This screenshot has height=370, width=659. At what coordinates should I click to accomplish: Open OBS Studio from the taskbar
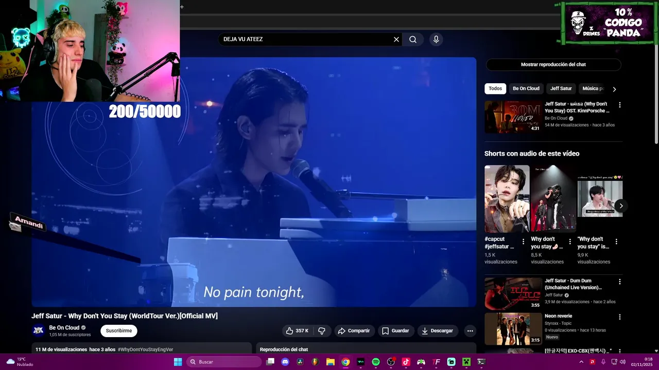click(391, 362)
